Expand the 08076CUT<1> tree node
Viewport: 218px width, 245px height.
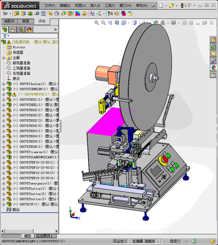(3, 205)
